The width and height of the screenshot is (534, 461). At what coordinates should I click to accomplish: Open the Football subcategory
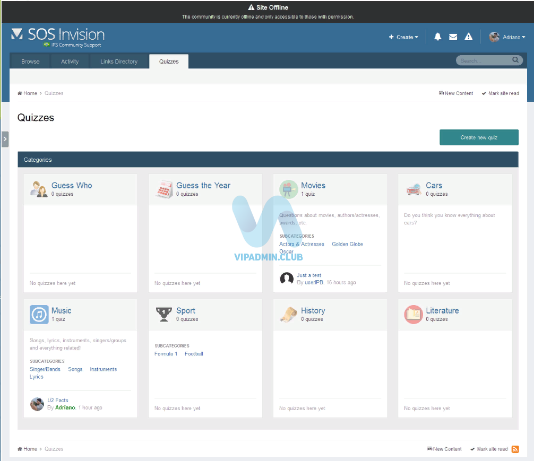point(194,354)
